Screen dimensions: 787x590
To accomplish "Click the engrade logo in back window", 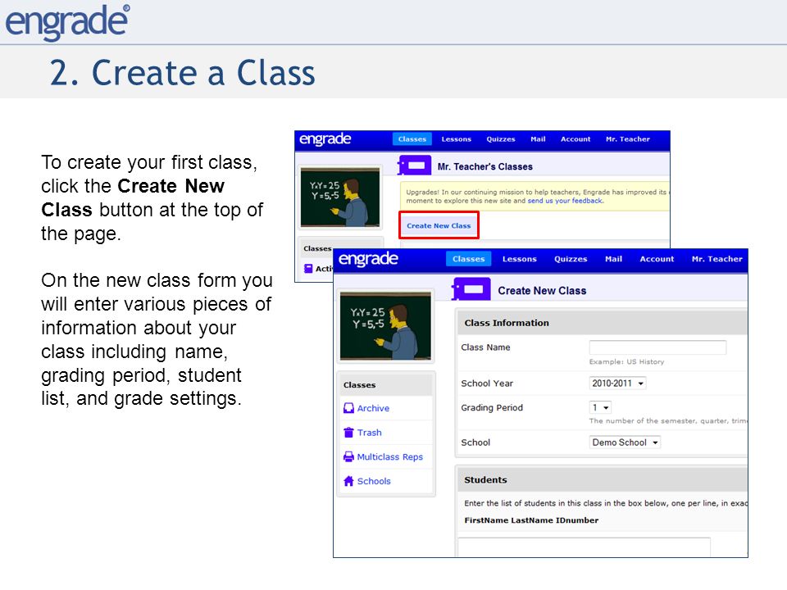I will pyautogui.click(x=325, y=139).
